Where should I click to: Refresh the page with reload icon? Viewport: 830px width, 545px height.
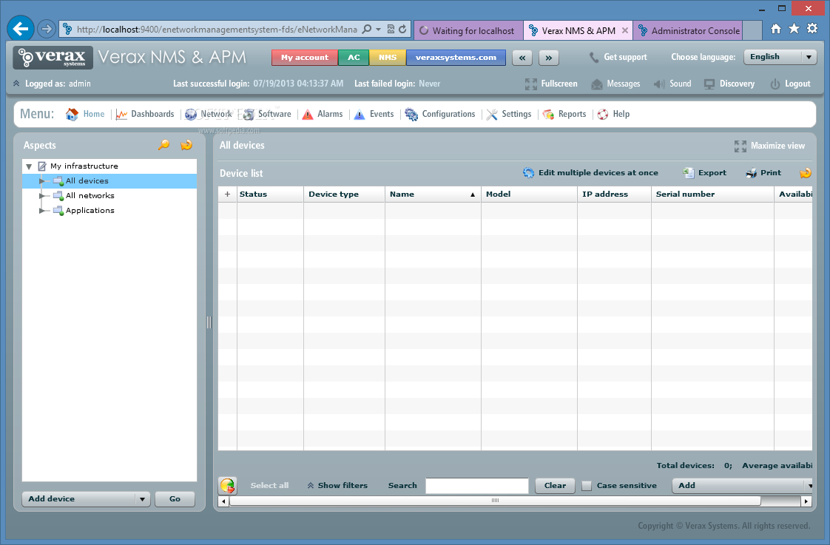pos(402,29)
